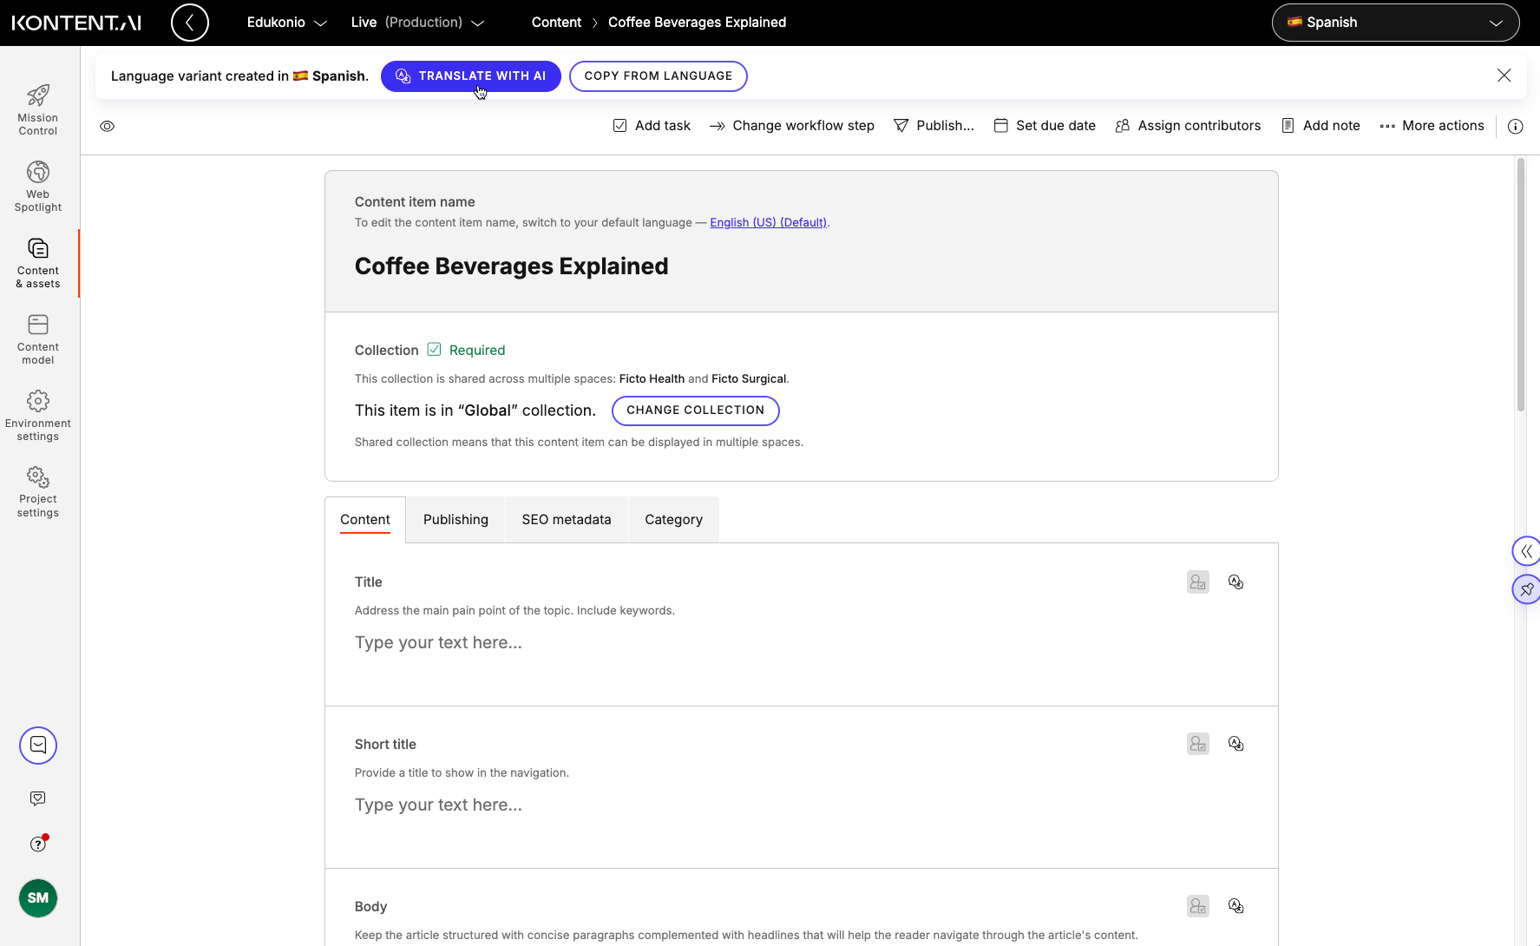Open the Edukonio project dropdown
This screenshot has width=1540, height=946.
(x=285, y=23)
